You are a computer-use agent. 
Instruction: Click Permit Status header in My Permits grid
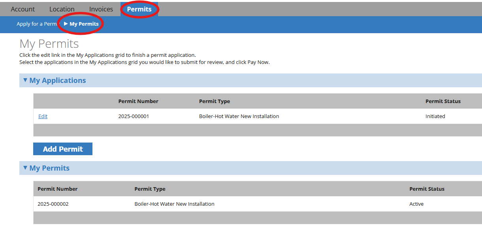pos(427,189)
